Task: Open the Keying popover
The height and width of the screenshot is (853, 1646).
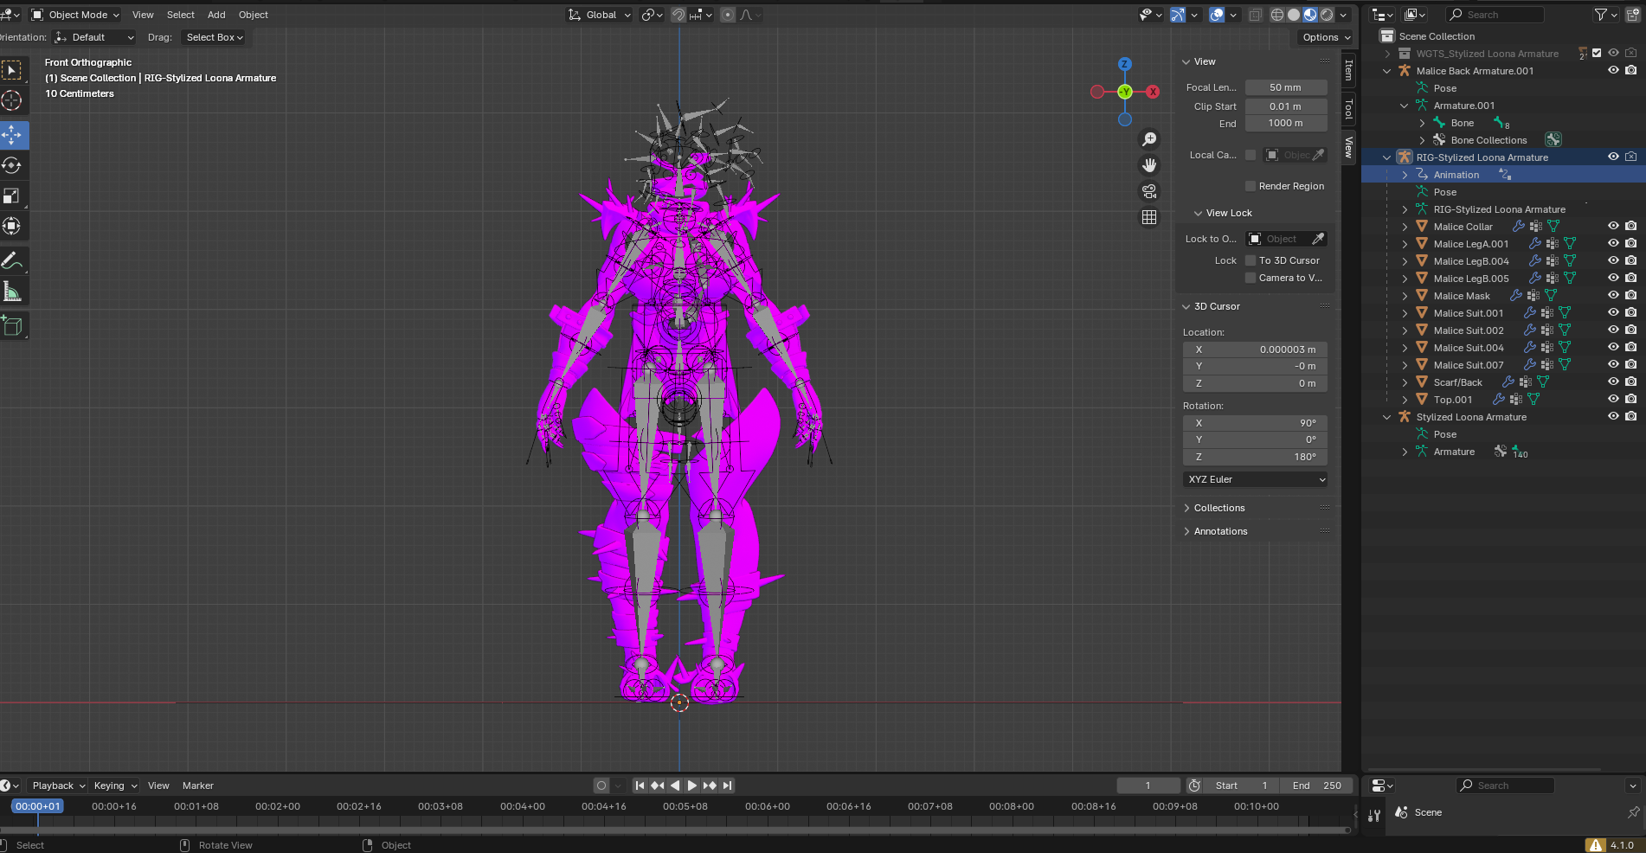Action: pos(115,786)
